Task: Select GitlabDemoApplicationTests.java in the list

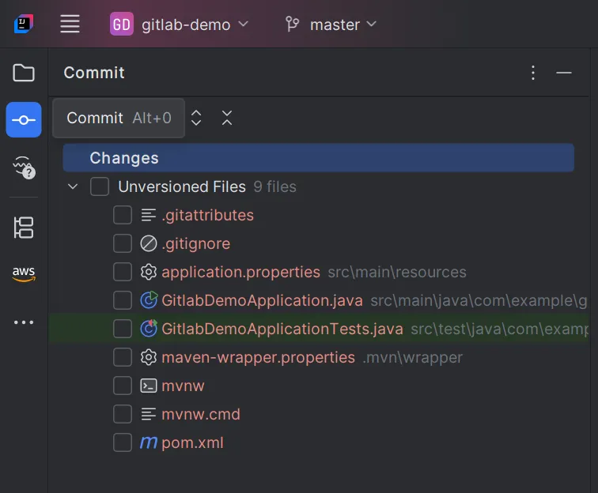Action: click(282, 329)
